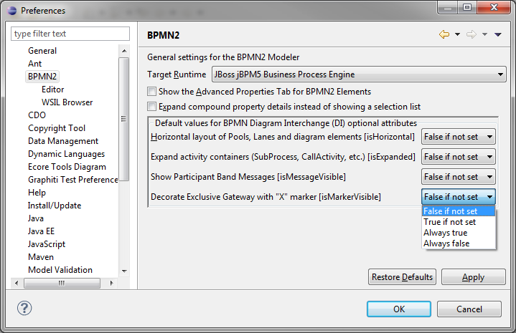516x333 pixels.
Task: Select Ecore Tools Diagram item
Action: coord(67,167)
